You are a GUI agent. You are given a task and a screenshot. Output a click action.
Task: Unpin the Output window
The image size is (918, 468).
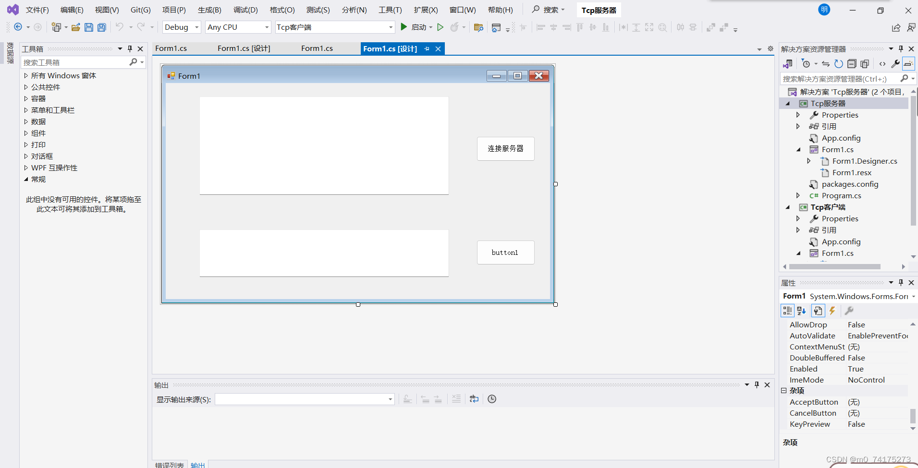(x=757, y=384)
